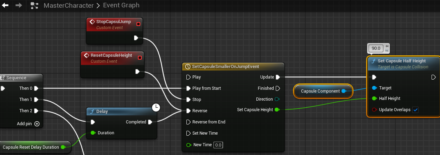Click the Set Capsule Height output pin
The image size is (440, 155).
277,110
